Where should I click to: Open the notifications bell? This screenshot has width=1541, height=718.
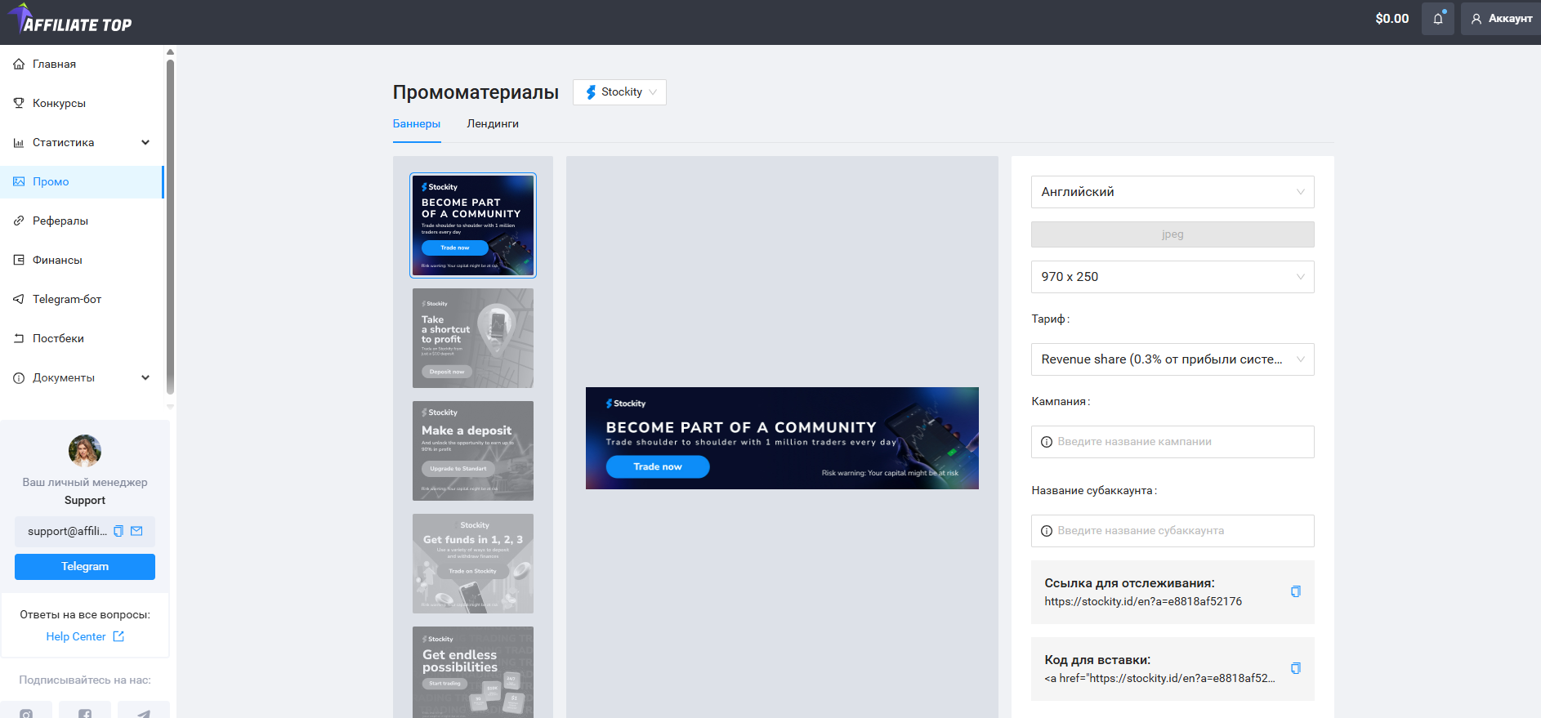click(1438, 19)
